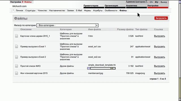Sort by Категория column header
181x101 pixels.
click(66, 29)
